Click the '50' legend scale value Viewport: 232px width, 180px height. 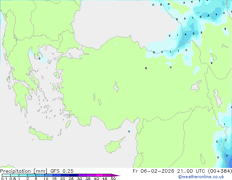tap(113, 179)
